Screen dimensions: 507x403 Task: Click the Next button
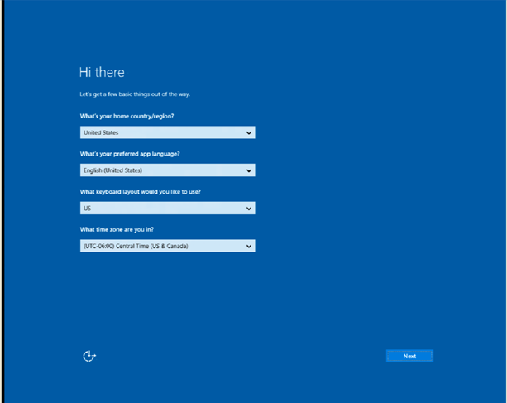tap(409, 356)
